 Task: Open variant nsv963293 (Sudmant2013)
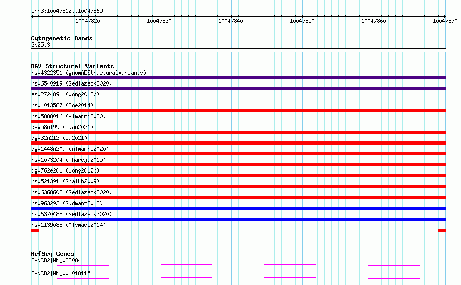[67, 203]
